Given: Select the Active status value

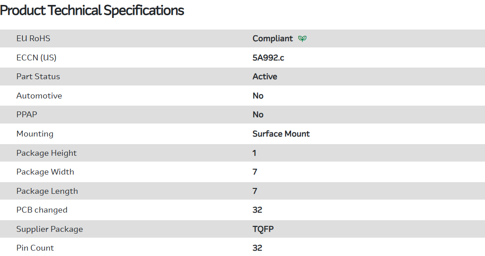Looking at the screenshot, I should [265, 77].
